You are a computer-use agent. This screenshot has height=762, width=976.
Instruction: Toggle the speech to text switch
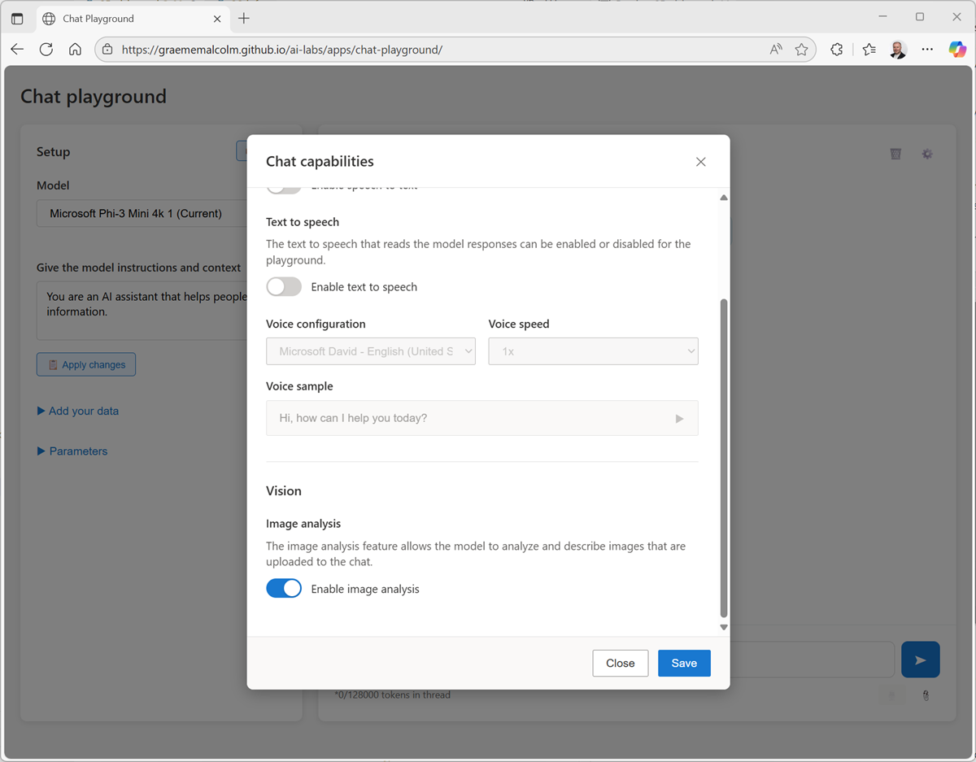[x=284, y=185]
